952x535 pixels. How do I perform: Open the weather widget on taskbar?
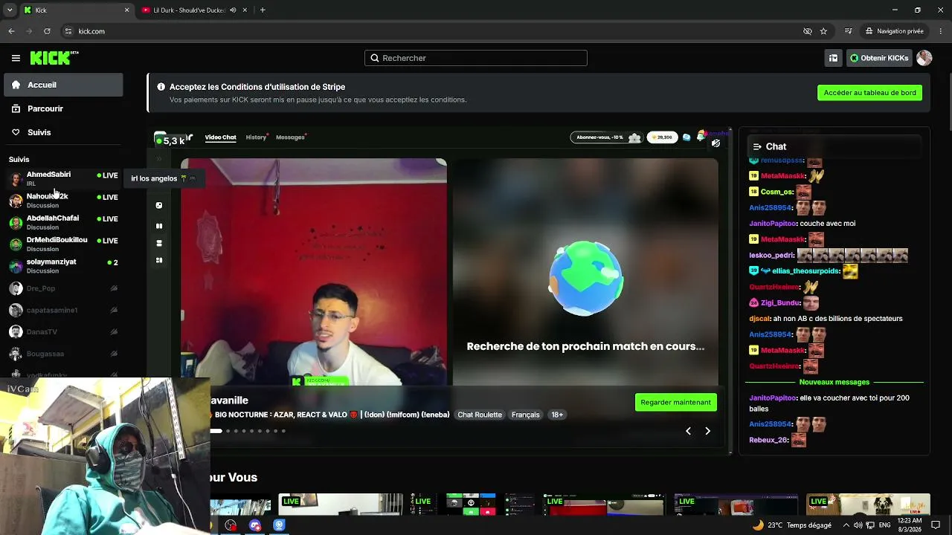pos(793,525)
